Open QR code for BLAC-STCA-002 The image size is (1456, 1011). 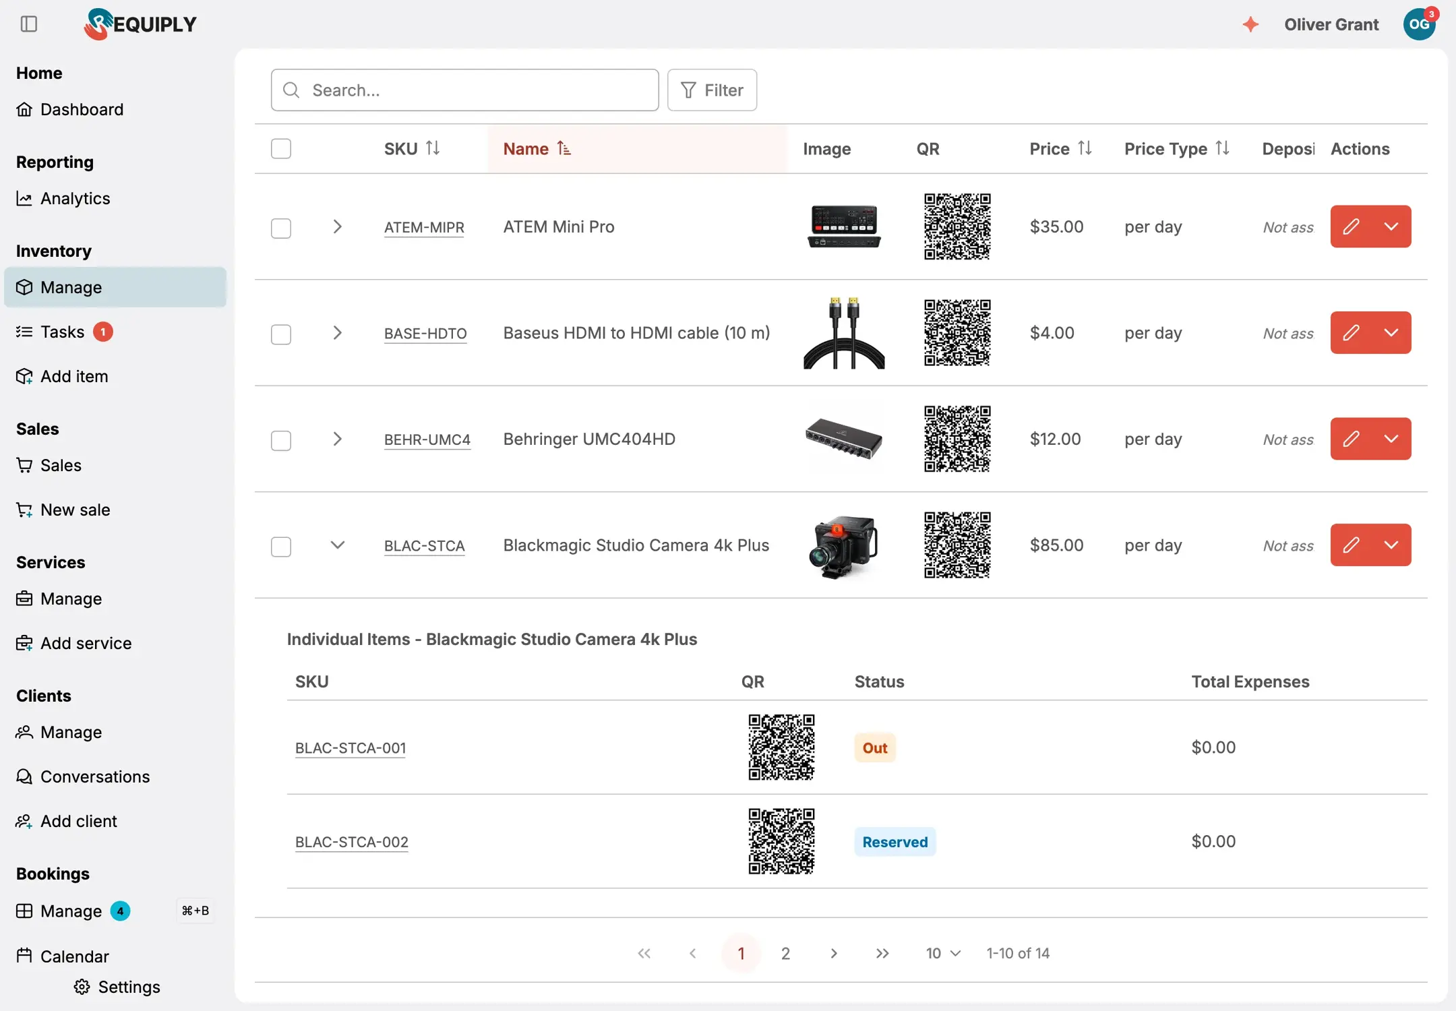(781, 841)
